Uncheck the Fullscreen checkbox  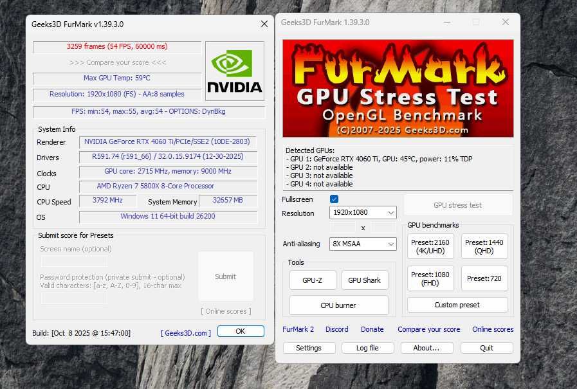(x=334, y=199)
